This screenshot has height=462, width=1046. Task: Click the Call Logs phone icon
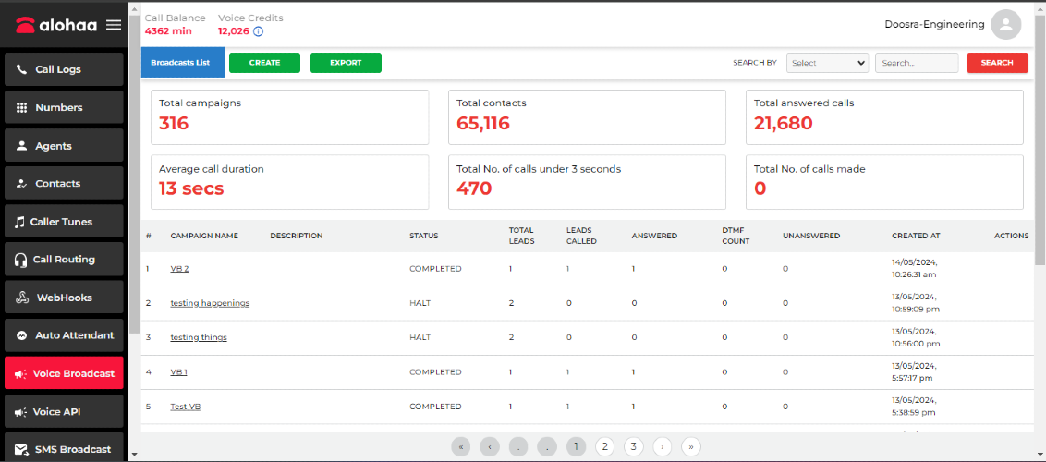click(22, 69)
